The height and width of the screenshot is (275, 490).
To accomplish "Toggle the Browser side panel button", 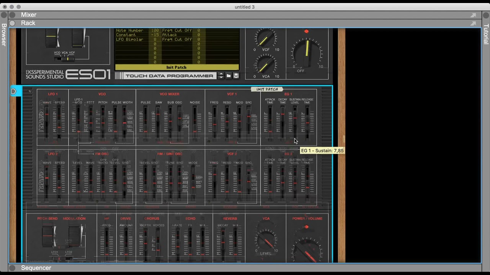I will [4, 15].
